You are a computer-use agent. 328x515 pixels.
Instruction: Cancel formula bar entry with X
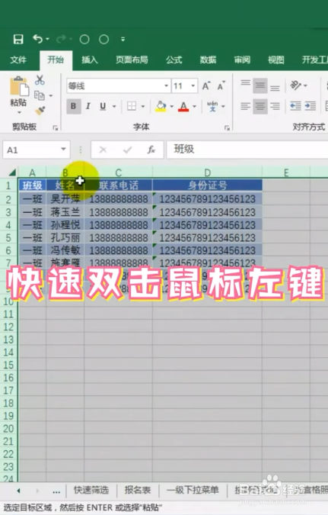click(x=103, y=150)
